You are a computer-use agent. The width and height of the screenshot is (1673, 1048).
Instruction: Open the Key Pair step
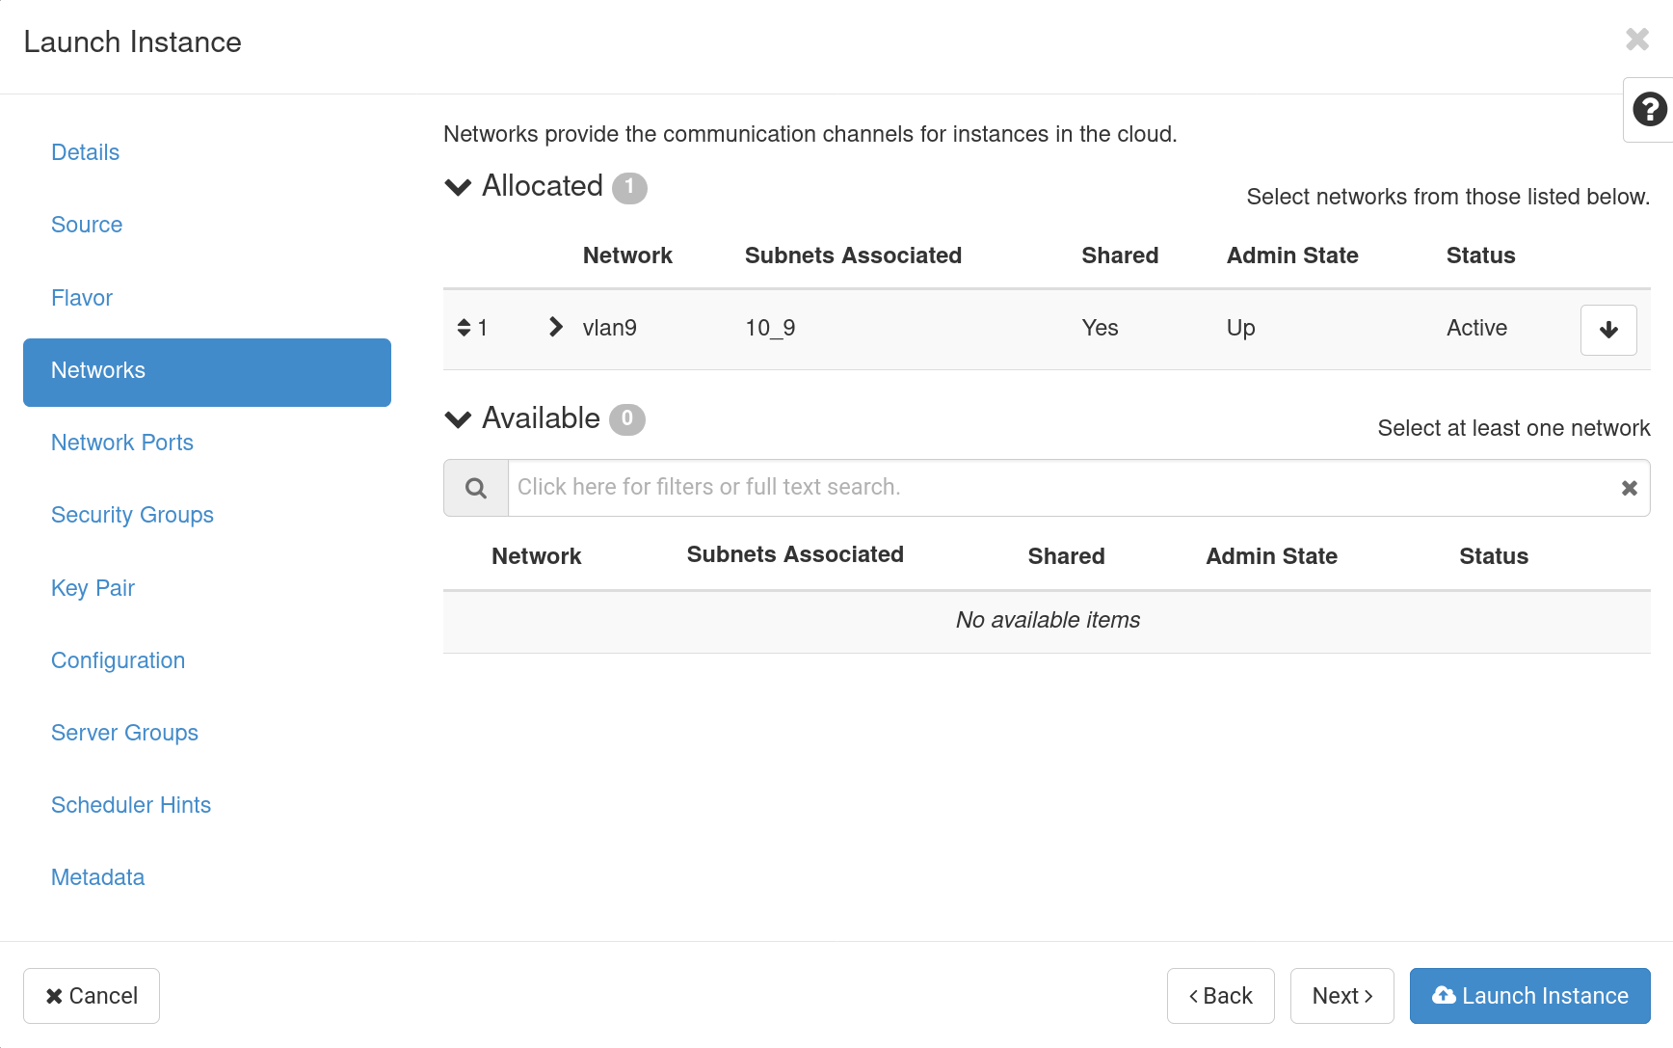click(x=93, y=588)
